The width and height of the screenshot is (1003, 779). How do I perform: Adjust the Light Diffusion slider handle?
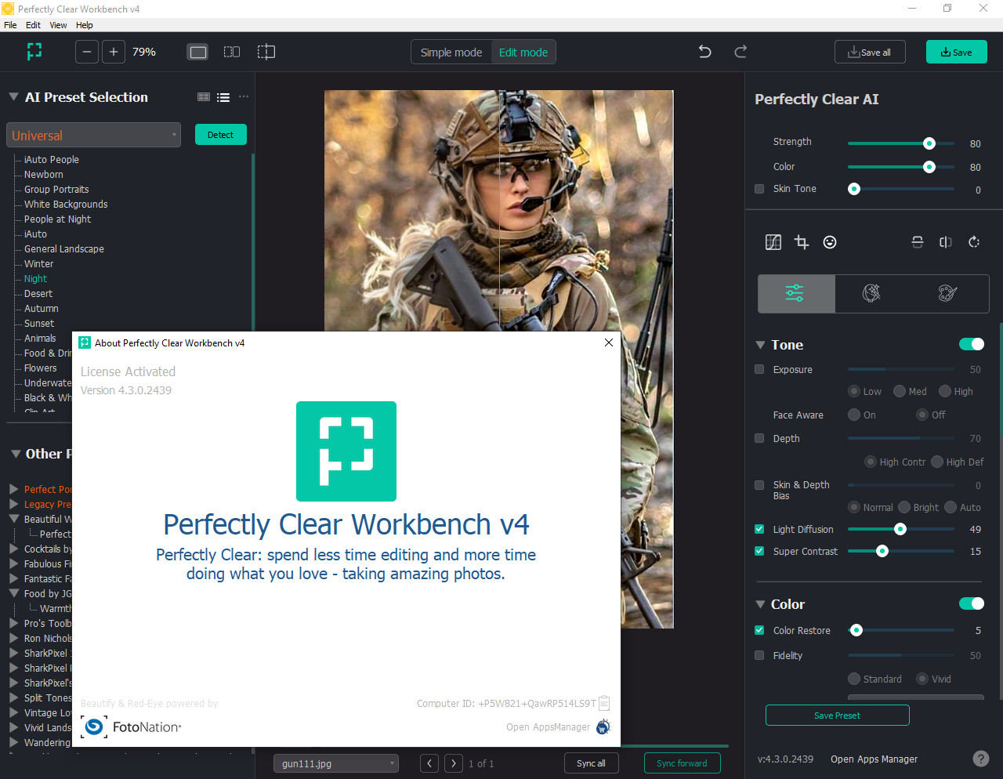tap(900, 529)
